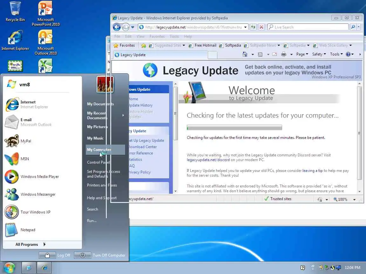The width and height of the screenshot is (366, 274).
Task: Open Privacy Policy sidebar link
Action: 139,172
